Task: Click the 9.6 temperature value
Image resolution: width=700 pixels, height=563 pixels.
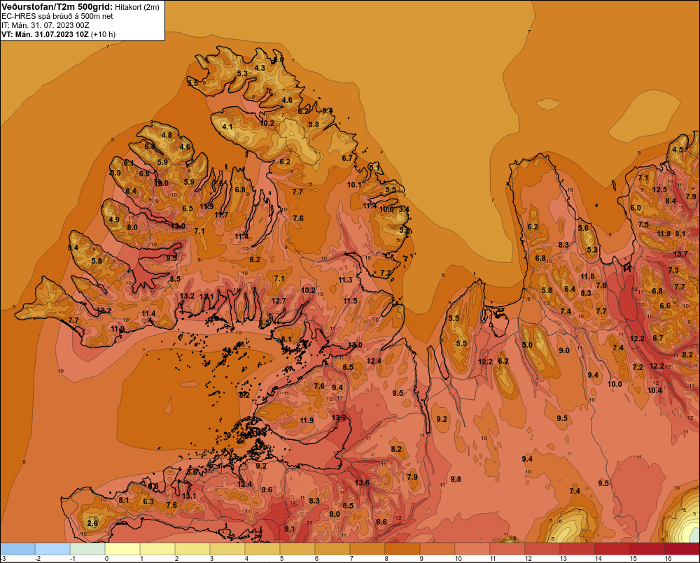Action: pyautogui.click(x=267, y=490)
